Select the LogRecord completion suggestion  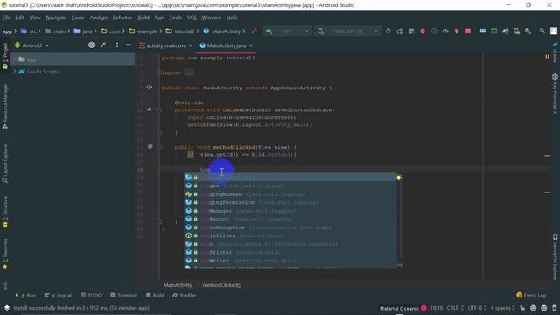(x=290, y=219)
